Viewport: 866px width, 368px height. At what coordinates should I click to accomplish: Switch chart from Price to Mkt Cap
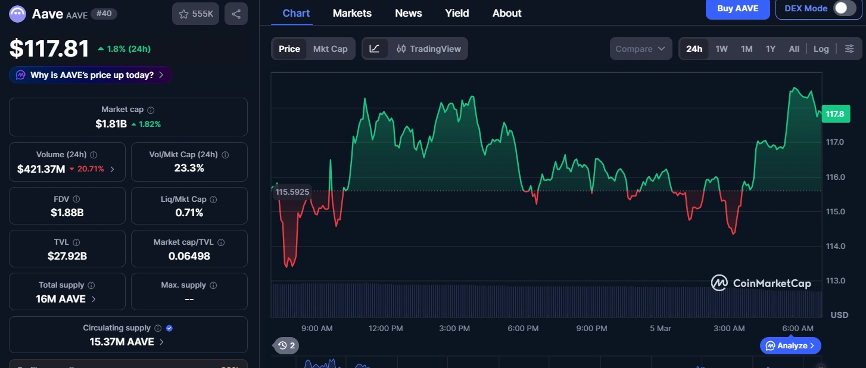tap(331, 49)
